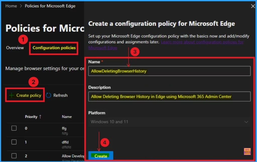Click the Name column header in the table
Viewport: 257px width, 162px height.
coord(67,117)
